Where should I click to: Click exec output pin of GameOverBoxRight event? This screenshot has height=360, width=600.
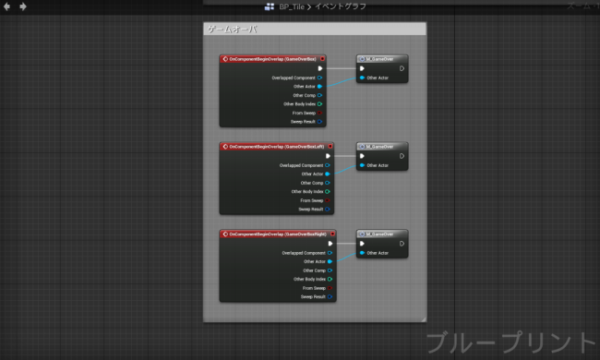pos(330,244)
